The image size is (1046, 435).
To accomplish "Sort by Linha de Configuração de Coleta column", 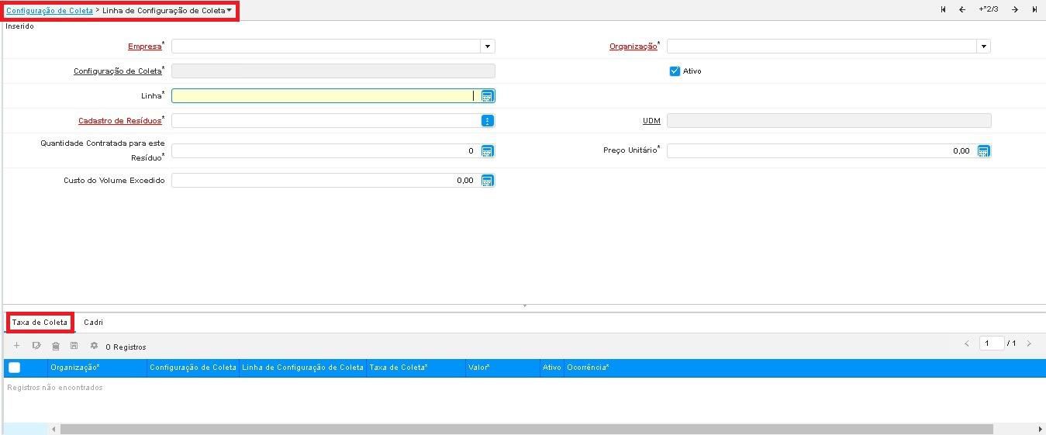I will coord(302,368).
